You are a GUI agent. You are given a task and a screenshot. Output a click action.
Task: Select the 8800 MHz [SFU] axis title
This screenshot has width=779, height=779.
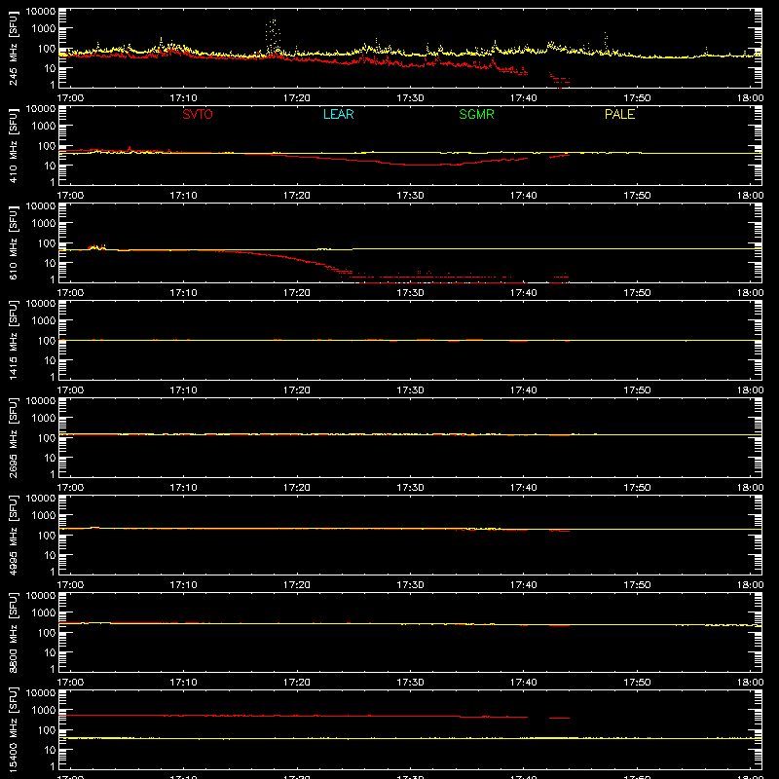(x=13, y=632)
